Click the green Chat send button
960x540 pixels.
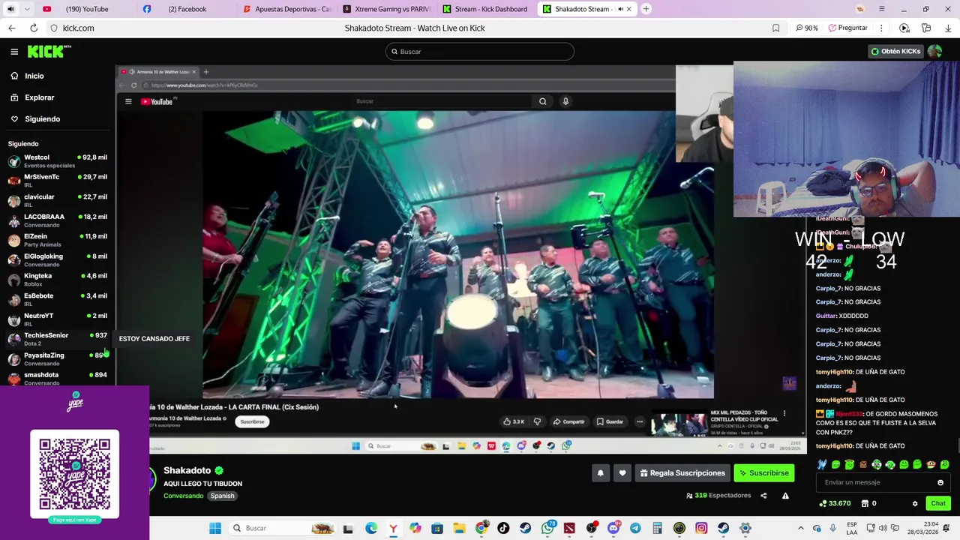tap(937, 503)
